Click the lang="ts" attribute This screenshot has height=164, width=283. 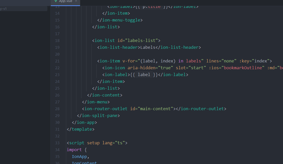[114, 143]
